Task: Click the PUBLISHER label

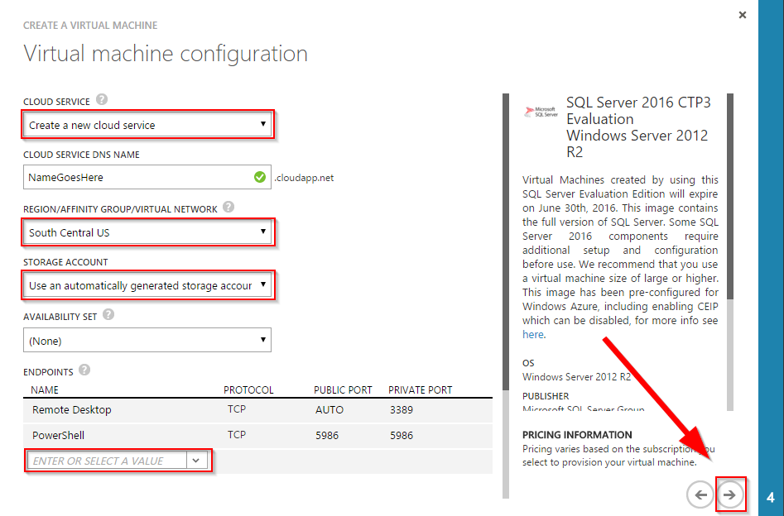Action: 546,396
